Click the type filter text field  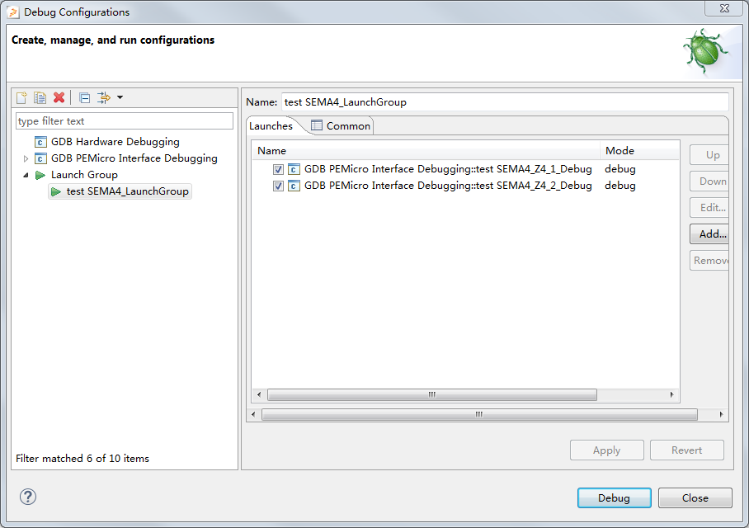(x=125, y=121)
